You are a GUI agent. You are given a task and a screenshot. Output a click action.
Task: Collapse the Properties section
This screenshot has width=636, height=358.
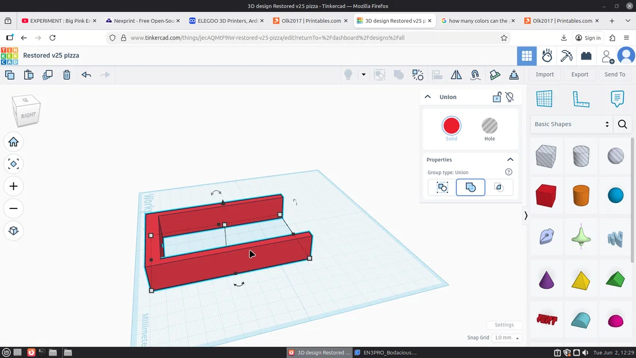(510, 159)
